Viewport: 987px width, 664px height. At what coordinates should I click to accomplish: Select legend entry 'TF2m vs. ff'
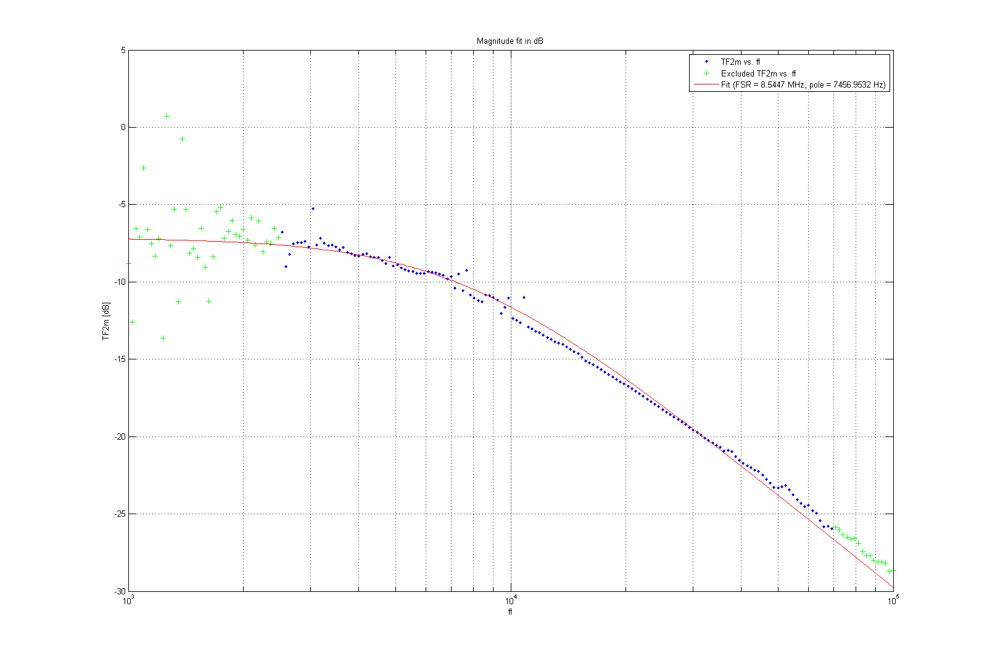pyautogui.click(x=740, y=62)
